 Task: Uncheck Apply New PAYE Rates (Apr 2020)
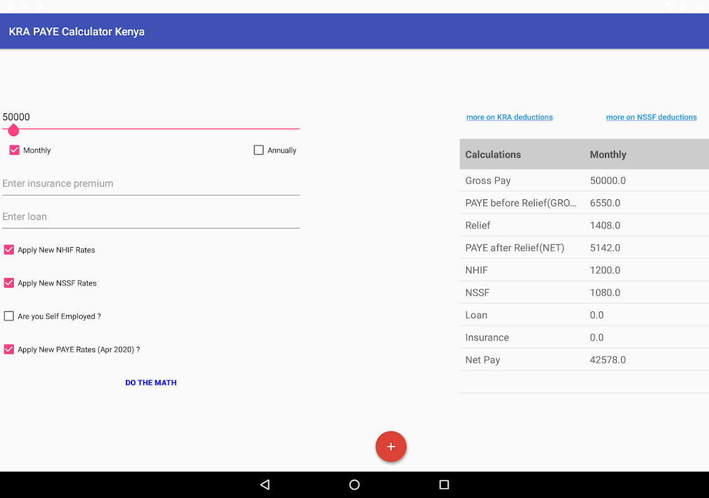tap(9, 349)
